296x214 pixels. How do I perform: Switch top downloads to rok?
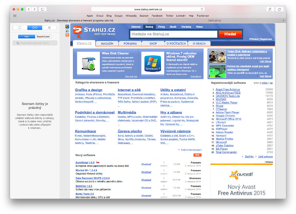coord(271,83)
